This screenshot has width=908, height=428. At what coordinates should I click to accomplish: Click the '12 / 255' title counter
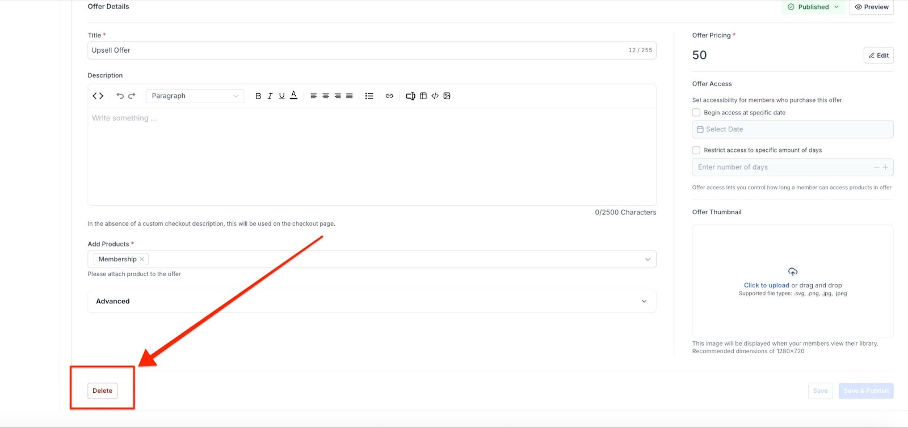tap(640, 50)
